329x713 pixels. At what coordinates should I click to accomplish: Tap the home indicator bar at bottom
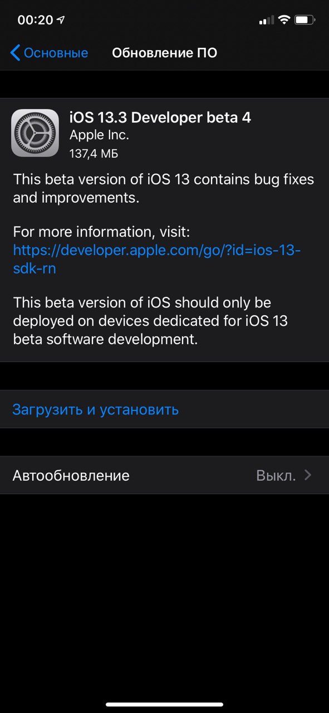pyautogui.click(x=164, y=705)
